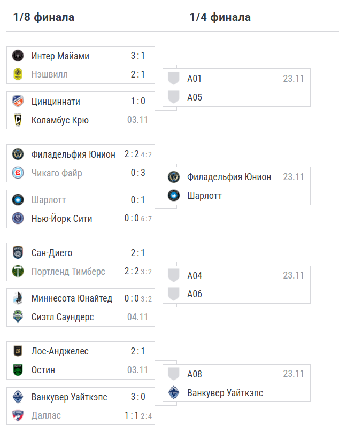Screen dimensions: 339x425
Task: Click the Minnesota United club logo
Action: point(18,298)
